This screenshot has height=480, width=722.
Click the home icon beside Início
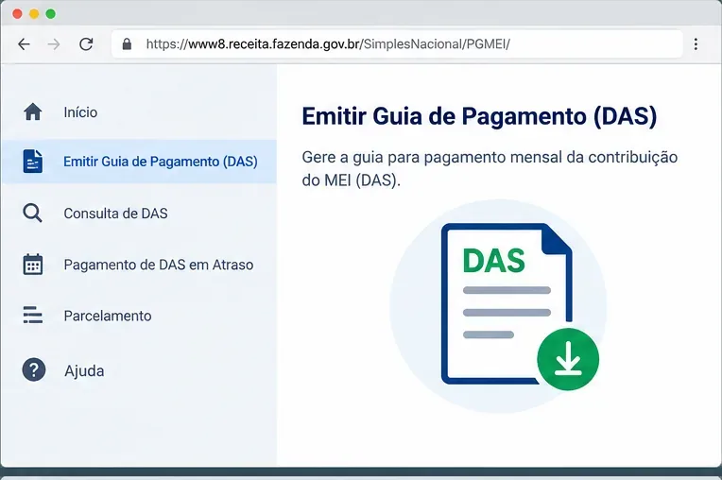(x=33, y=111)
